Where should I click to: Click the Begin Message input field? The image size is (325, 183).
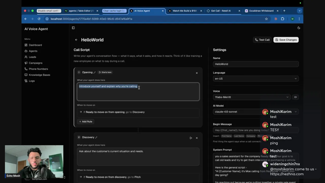pyautogui.click(x=256, y=130)
